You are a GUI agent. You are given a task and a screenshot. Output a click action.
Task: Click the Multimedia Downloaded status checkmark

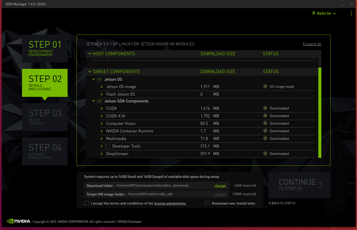265,138
